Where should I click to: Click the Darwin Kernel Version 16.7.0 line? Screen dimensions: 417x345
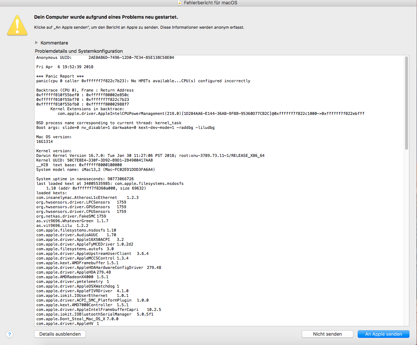tap(150, 155)
